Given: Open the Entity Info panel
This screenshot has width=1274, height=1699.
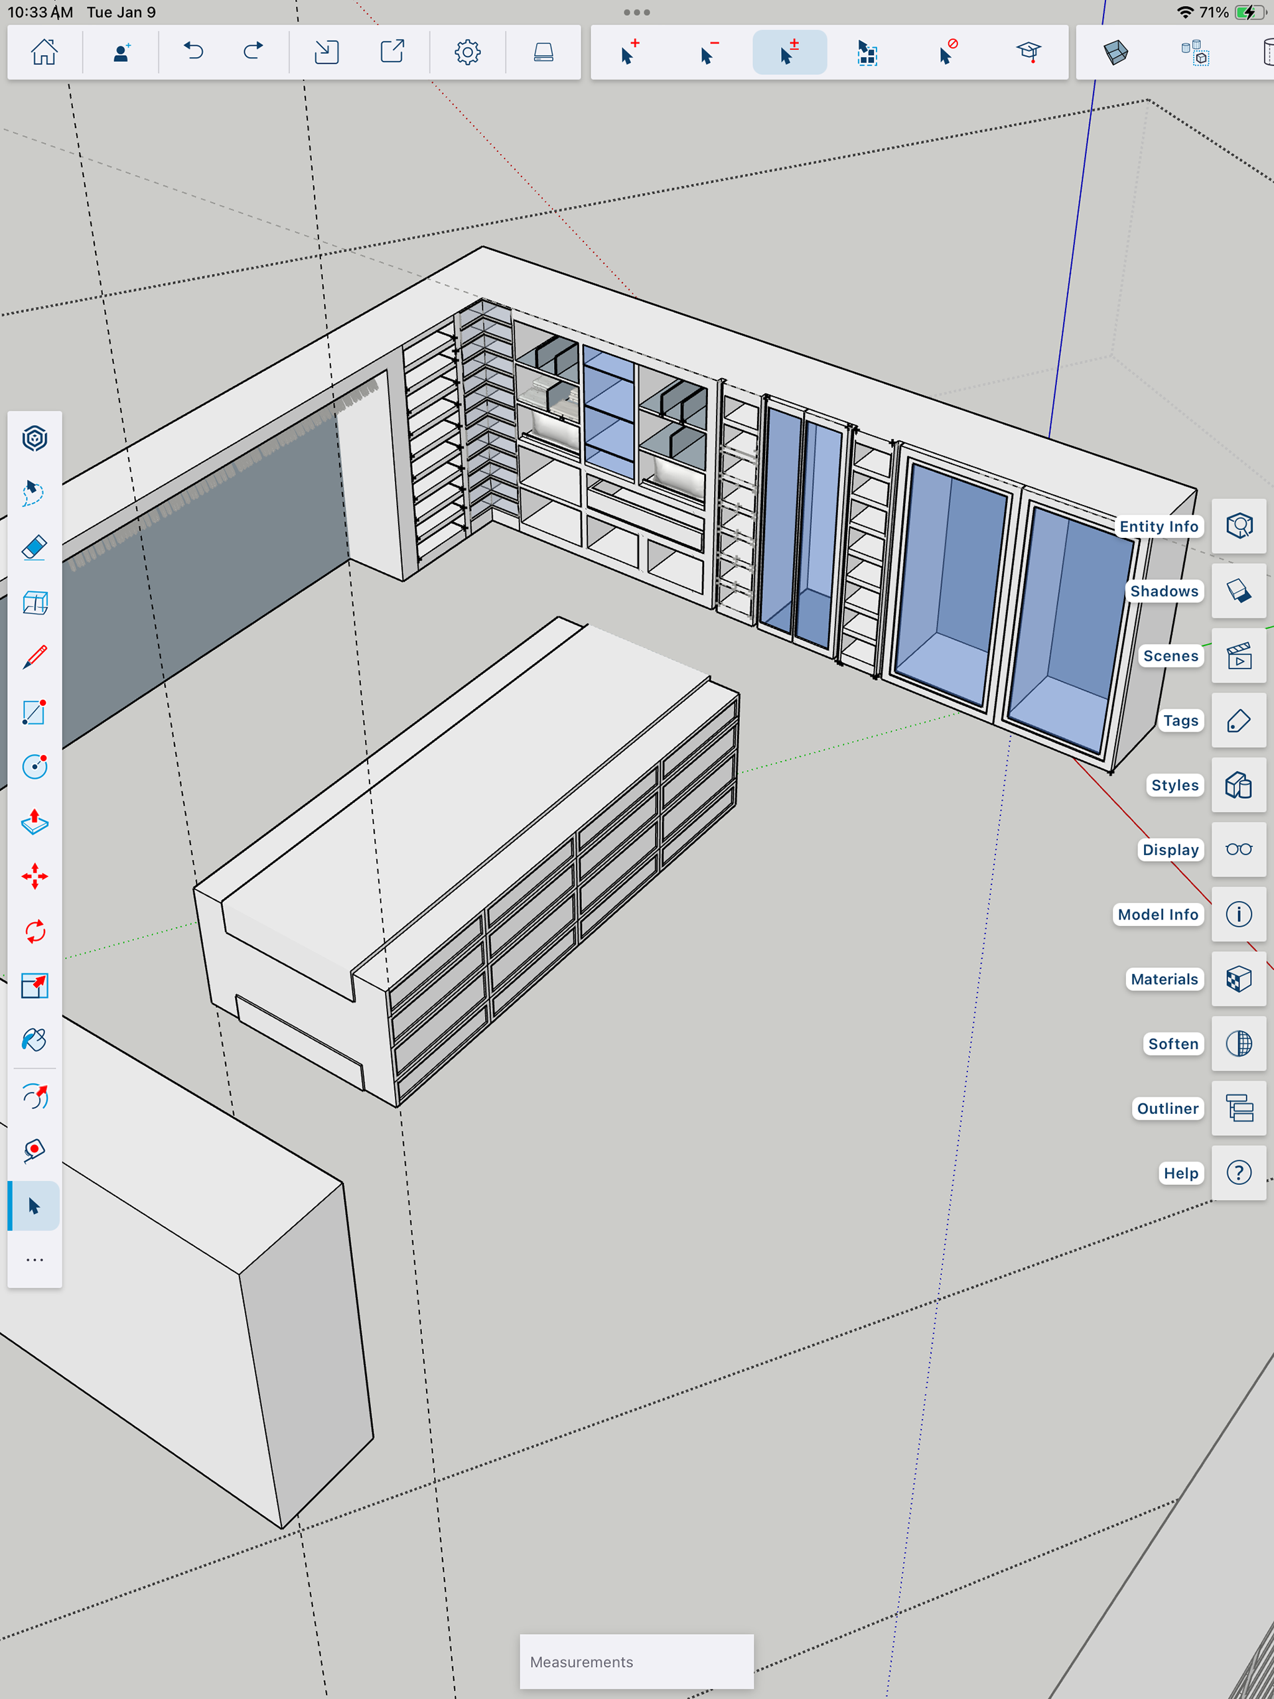Looking at the screenshot, I should coord(1239,526).
